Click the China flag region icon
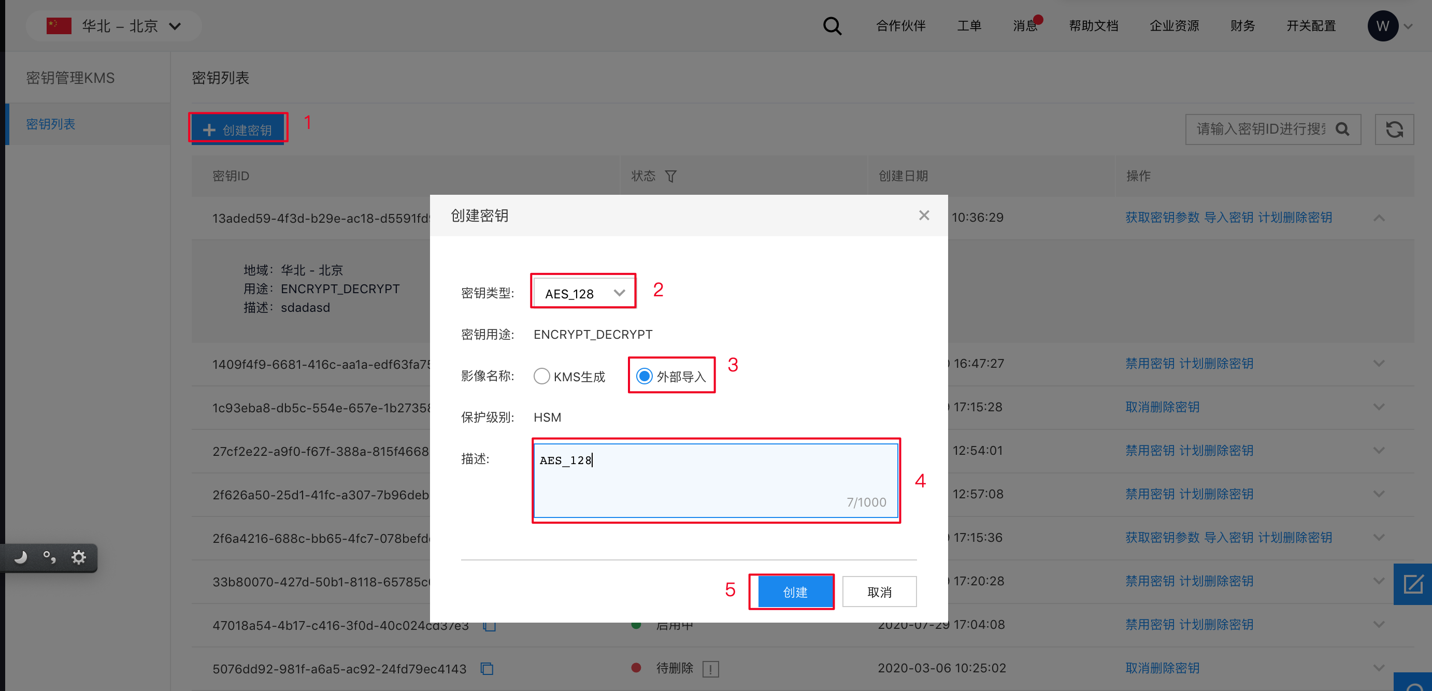This screenshot has width=1432, height=691. click(x=59, y=26)
